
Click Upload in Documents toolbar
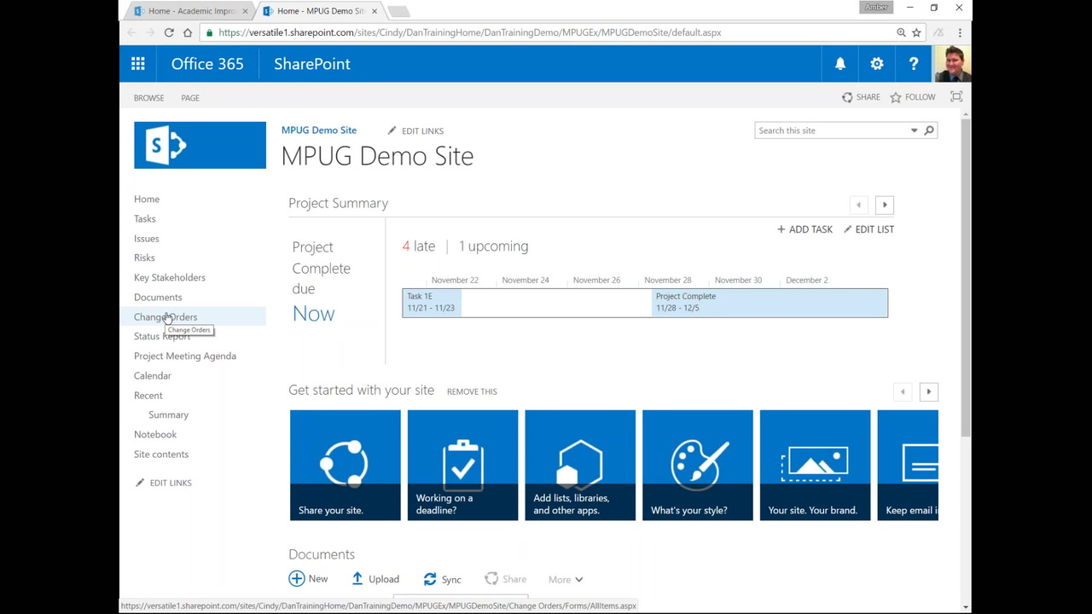click(x=375, y=579)
